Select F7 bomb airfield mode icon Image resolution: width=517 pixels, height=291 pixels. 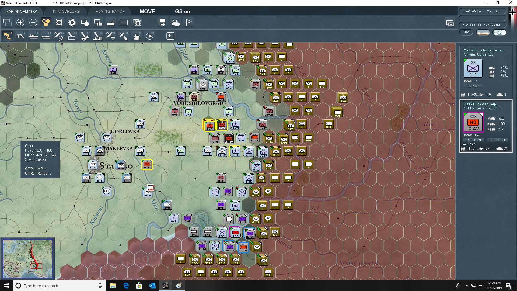tap(85, 36)
